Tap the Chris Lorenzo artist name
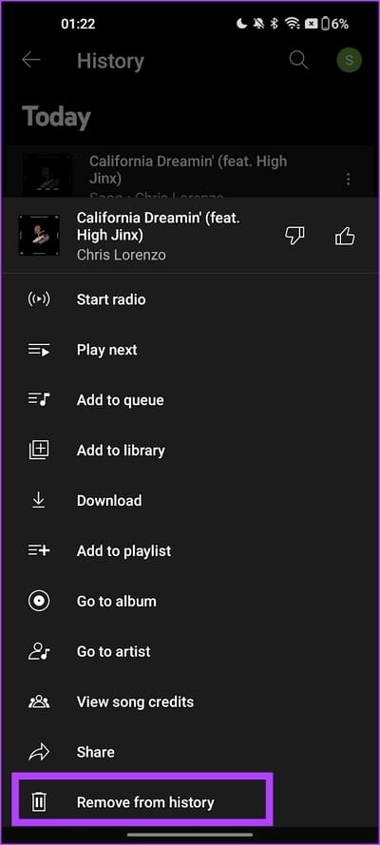The image size is (380, 845). pos(121,255)
